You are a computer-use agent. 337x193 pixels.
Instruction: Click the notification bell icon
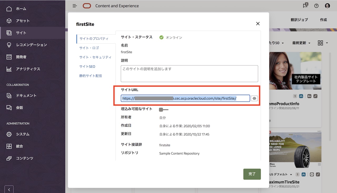305,6
